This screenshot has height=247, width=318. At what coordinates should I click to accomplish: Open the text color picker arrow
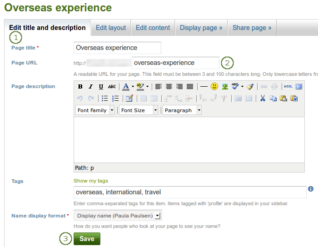click(133, 87)
